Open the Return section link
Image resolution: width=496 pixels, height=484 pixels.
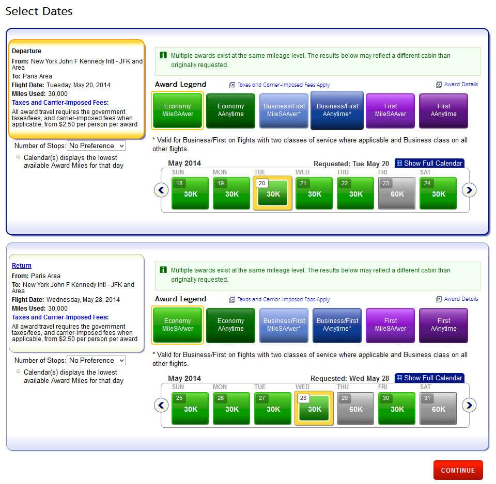pyautogui.click(x=22, y=266)
